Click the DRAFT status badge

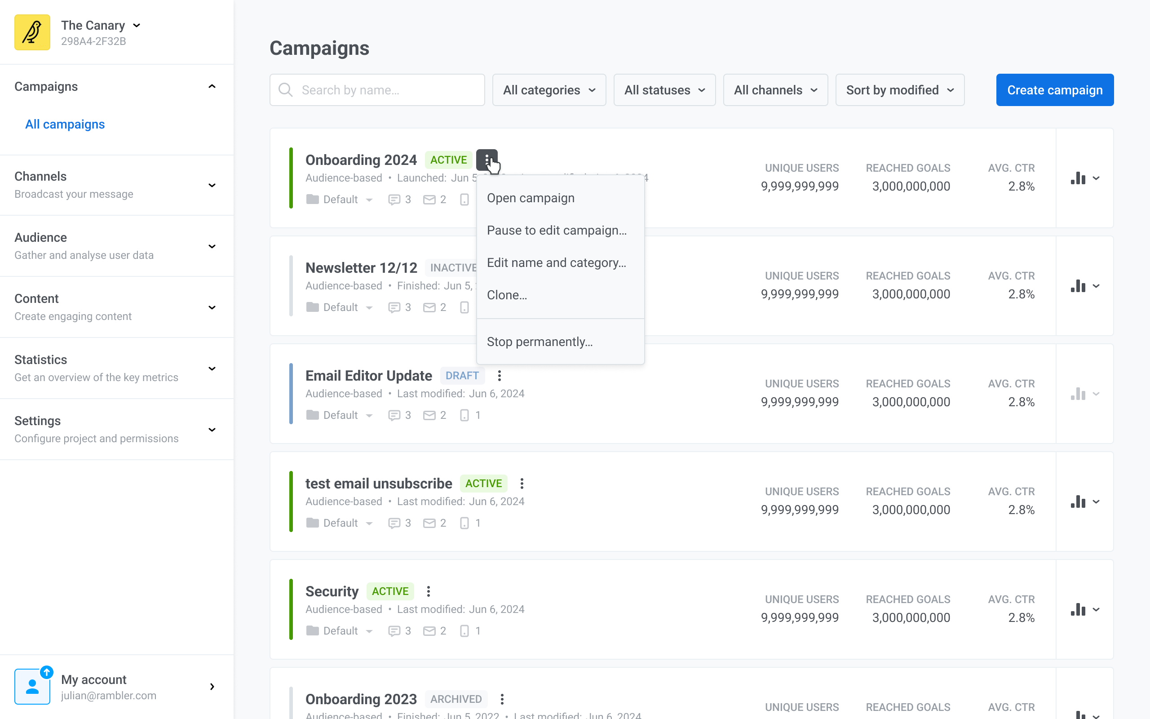pos(462,376)
